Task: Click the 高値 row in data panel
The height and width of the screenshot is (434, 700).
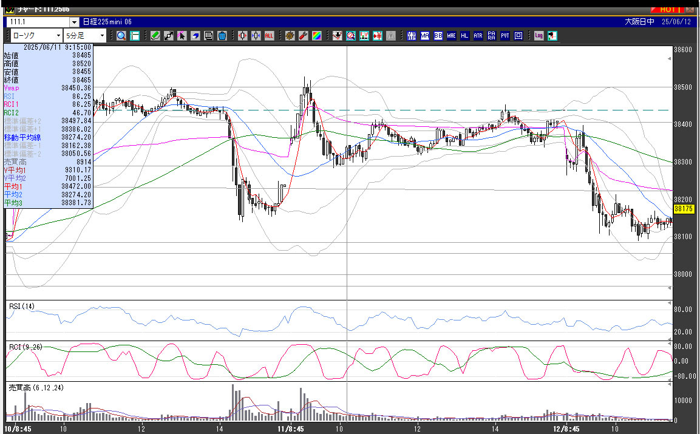Action: coord(47,63)
